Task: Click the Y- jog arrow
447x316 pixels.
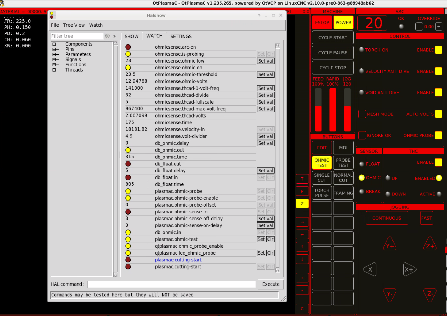Action: [390, 295]
